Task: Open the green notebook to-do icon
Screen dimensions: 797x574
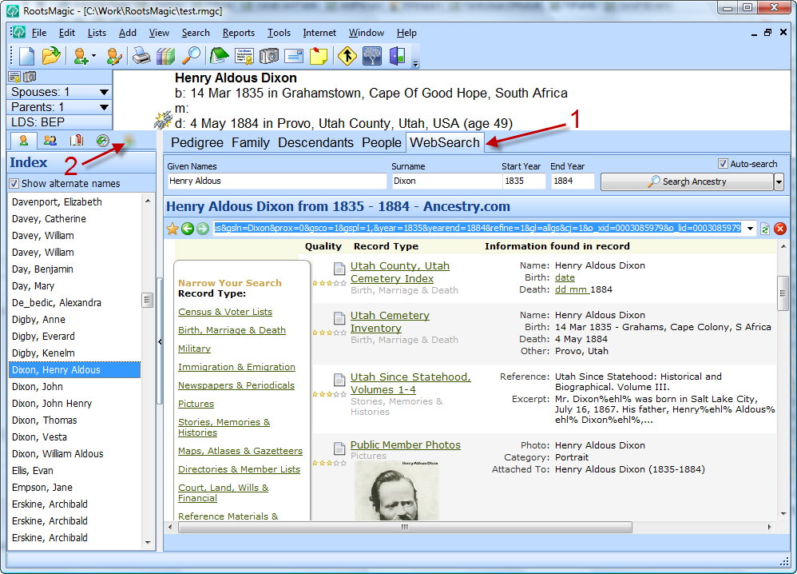Action: (x=219, y=55)
